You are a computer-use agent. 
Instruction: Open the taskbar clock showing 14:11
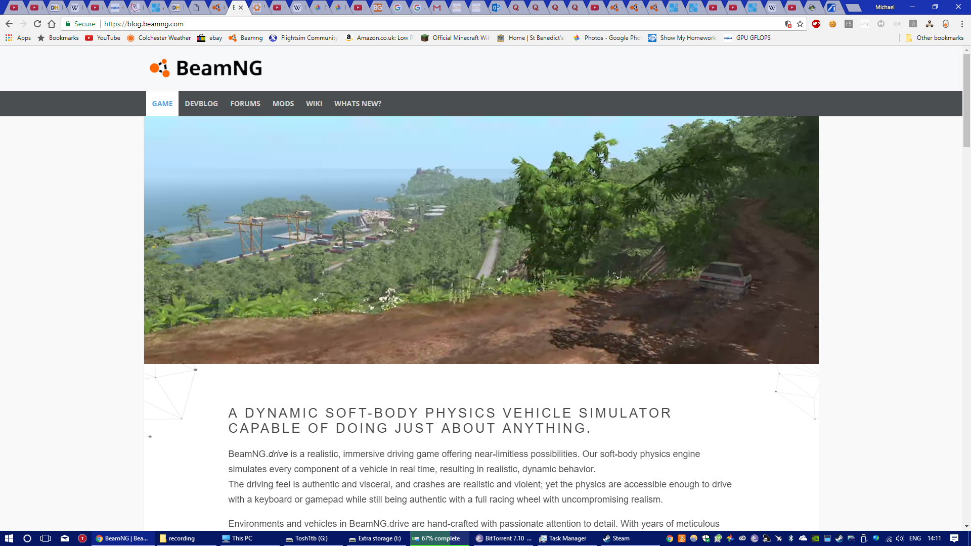(935, 538)
